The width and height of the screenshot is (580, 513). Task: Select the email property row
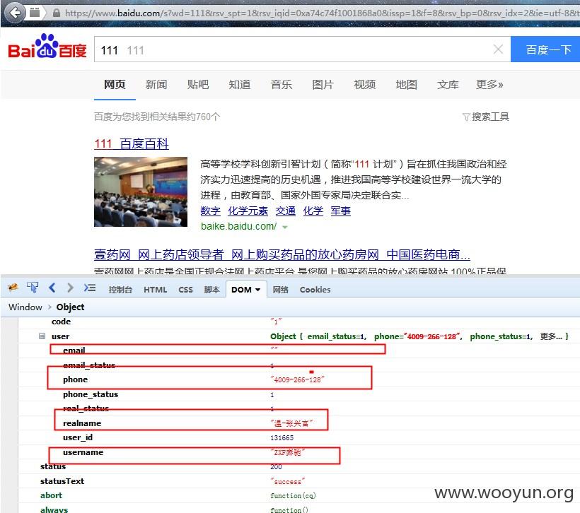(x=299, y=350)
